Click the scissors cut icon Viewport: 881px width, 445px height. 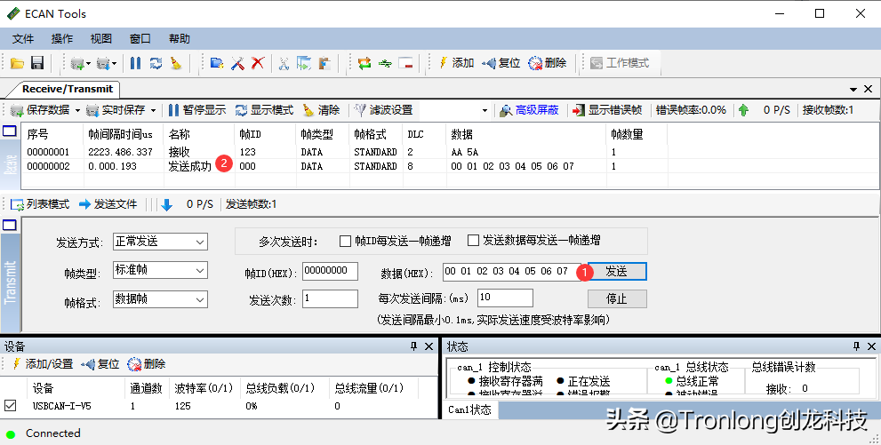pos(284,63)
